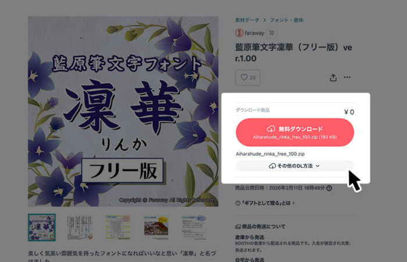Select the fifth text description thumbnail
The image size is (407, 262).
pyautogui.click(x=194, y=227)
